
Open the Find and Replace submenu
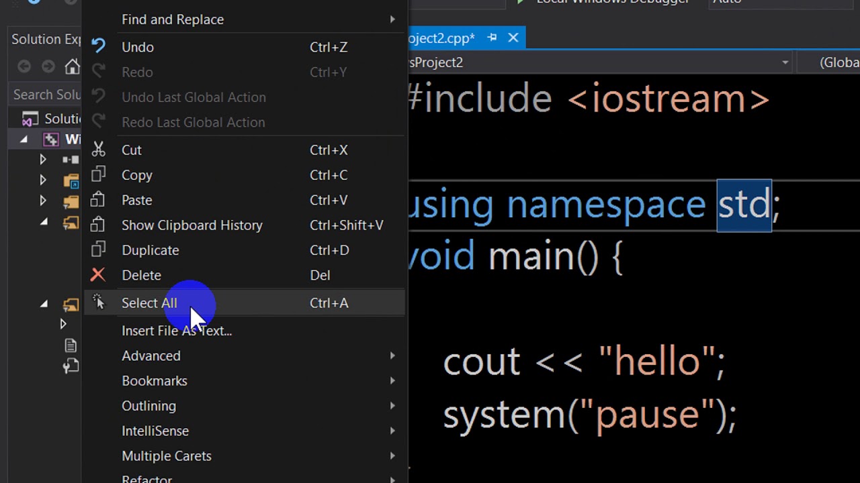click(x=245, y=19)
